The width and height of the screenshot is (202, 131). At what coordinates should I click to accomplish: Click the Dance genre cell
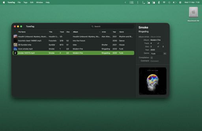click(x=122, y=41)
